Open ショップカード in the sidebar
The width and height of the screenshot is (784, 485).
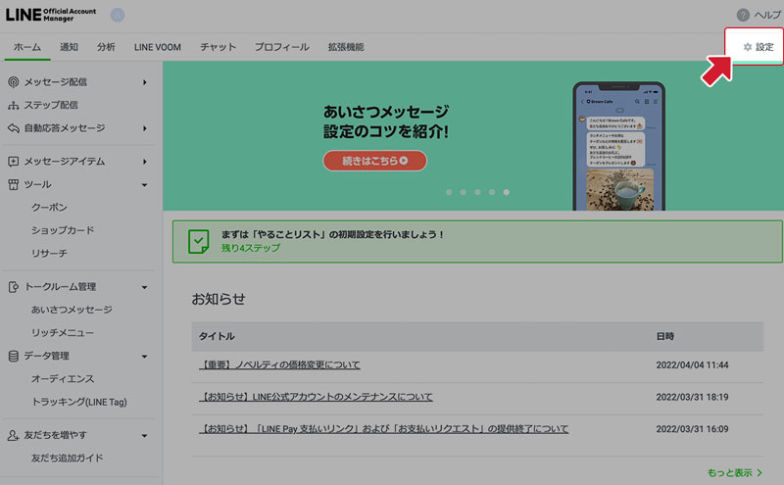tap(63, 230)
